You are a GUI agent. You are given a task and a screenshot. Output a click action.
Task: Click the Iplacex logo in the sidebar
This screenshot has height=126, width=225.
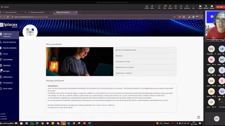(x=9, y=25)
